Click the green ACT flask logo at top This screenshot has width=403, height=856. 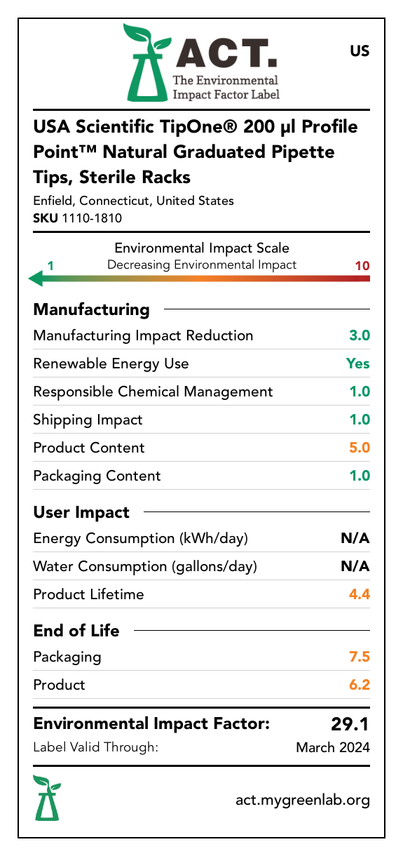pos(146,62)
